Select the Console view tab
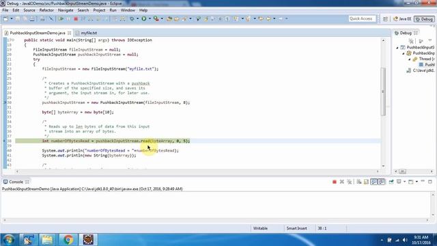The width and height of the screenshot is (437, 246). [x=16, y=182]
